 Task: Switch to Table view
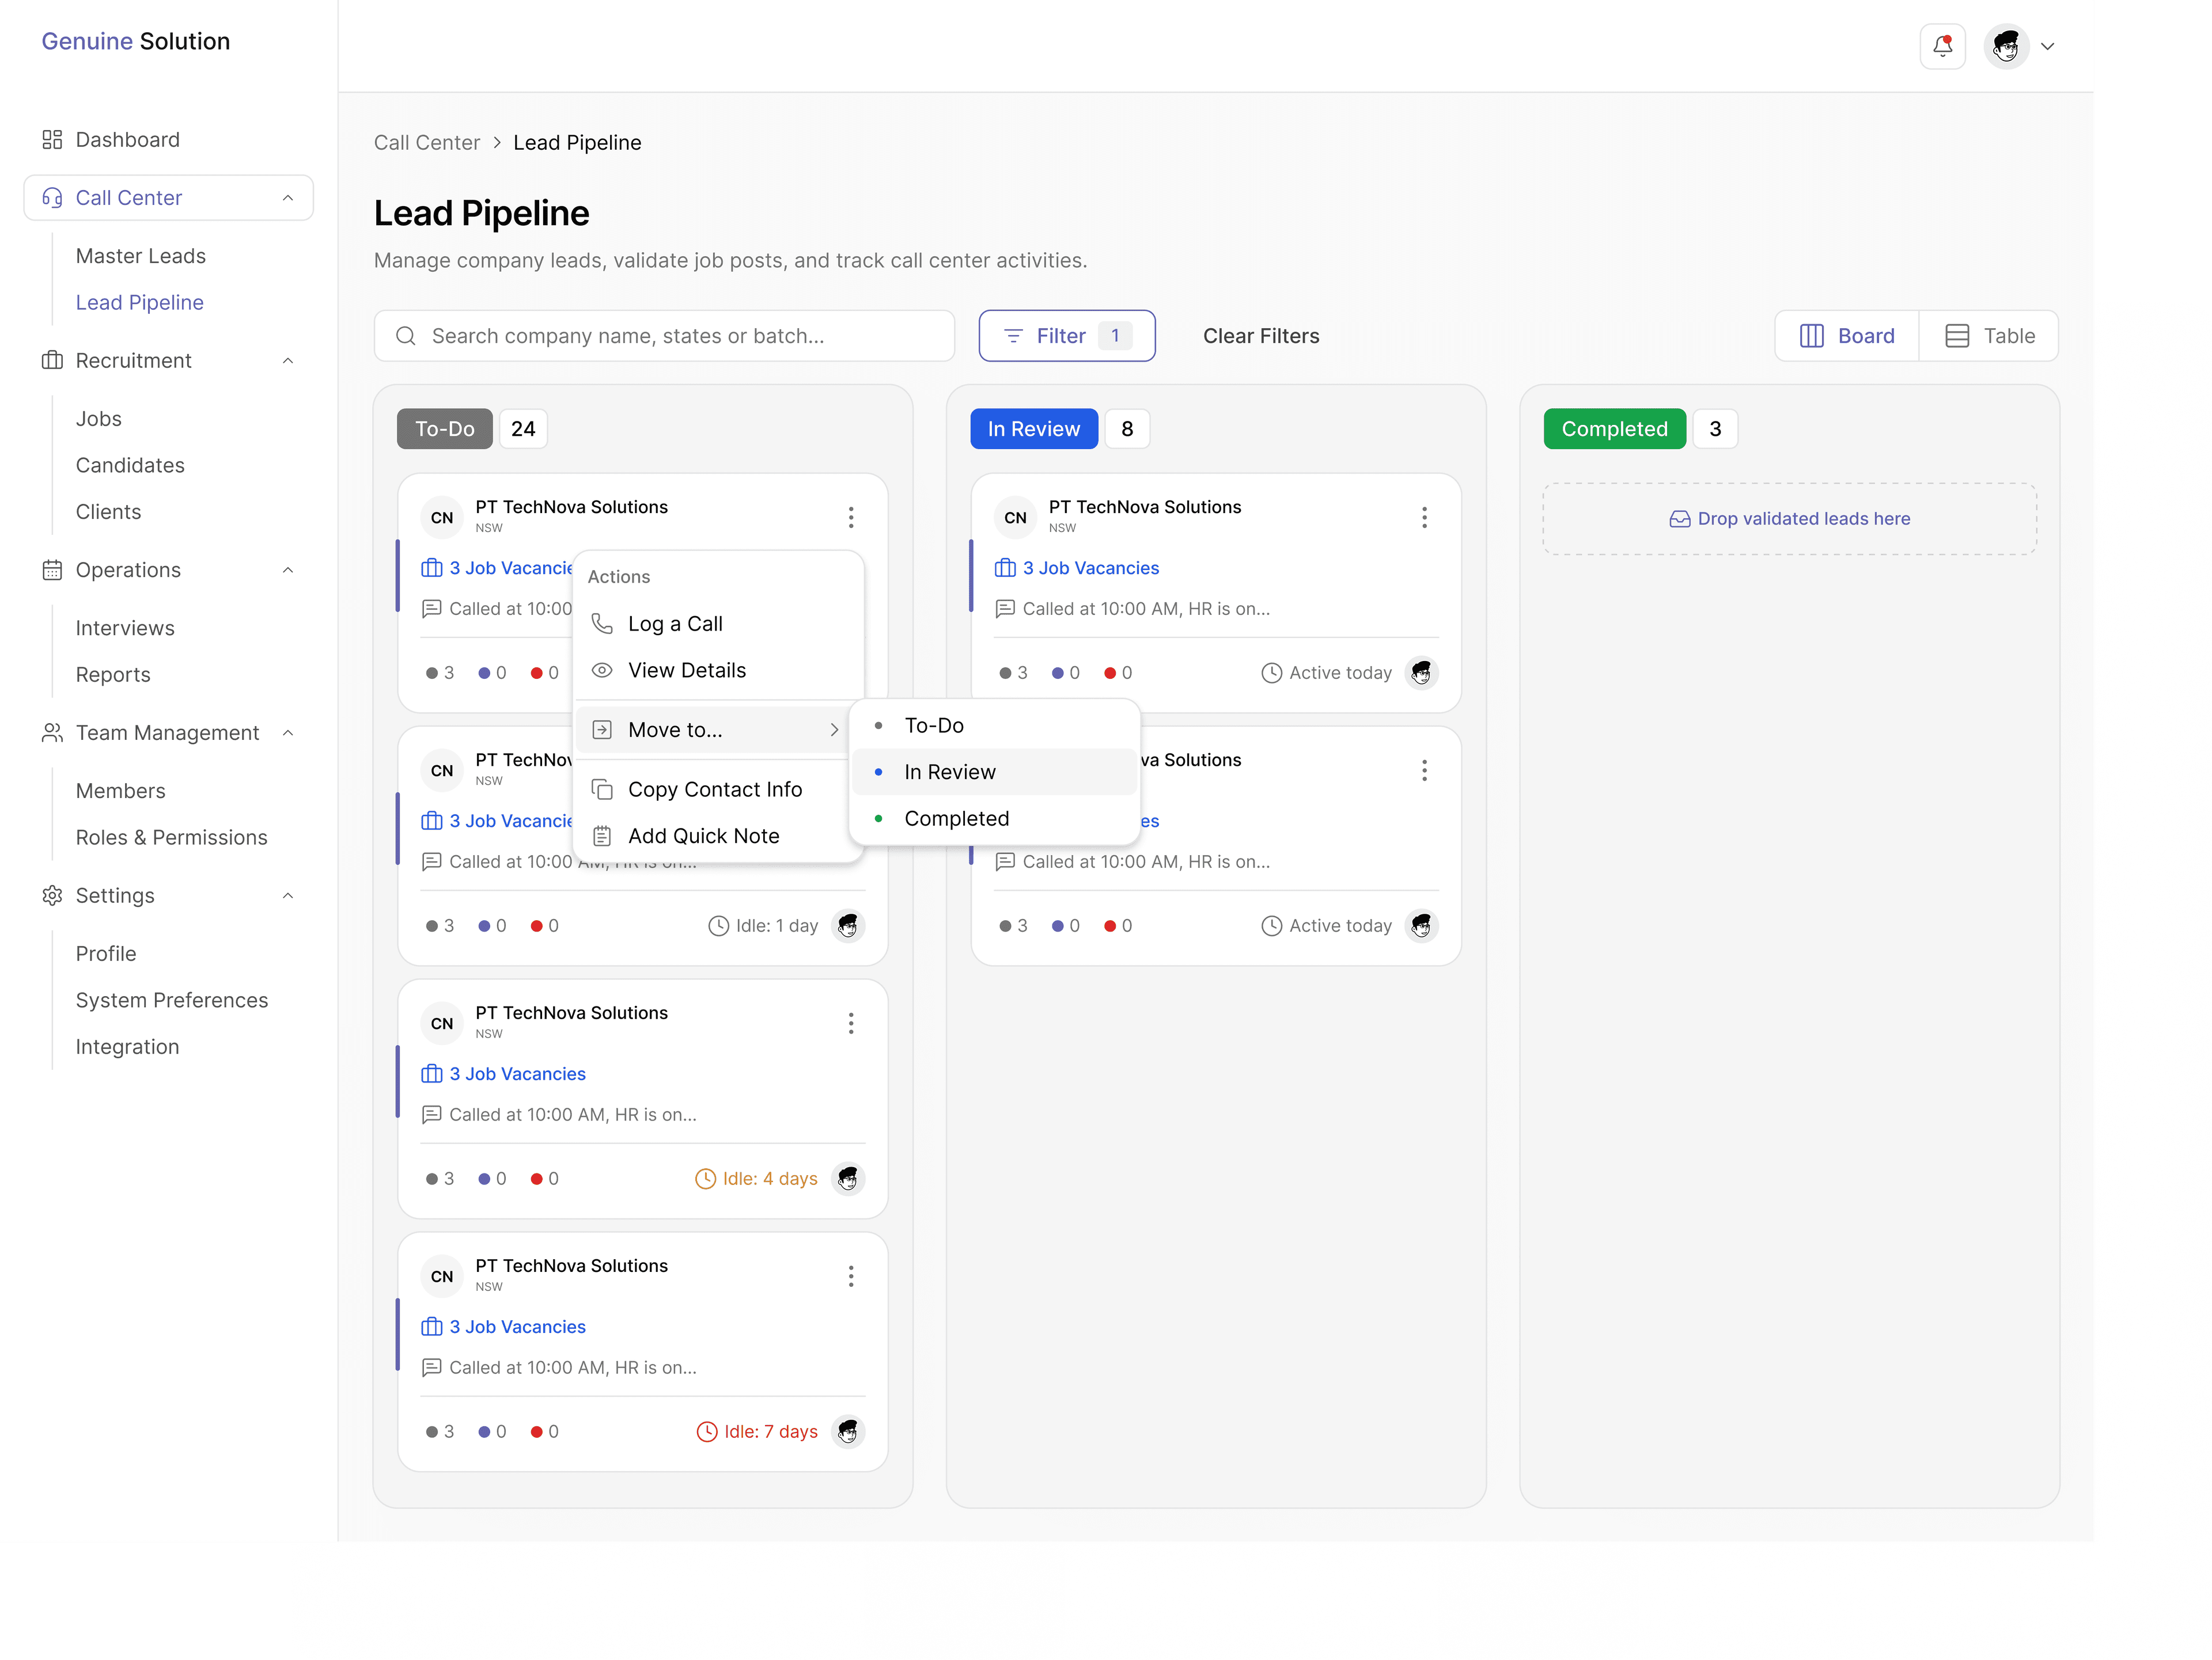coord(1989,337)
